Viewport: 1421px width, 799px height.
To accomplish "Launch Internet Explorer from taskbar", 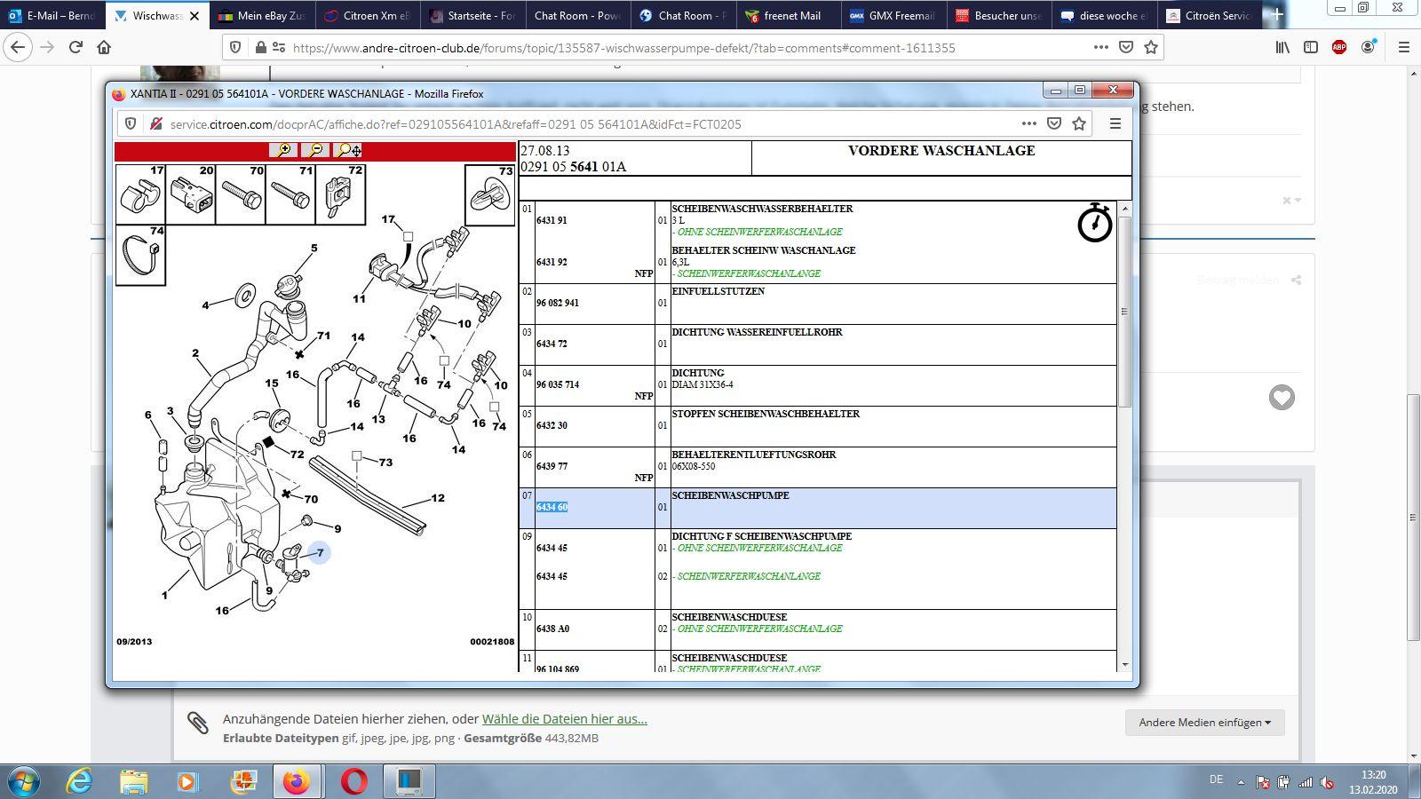I will [80, 781].
